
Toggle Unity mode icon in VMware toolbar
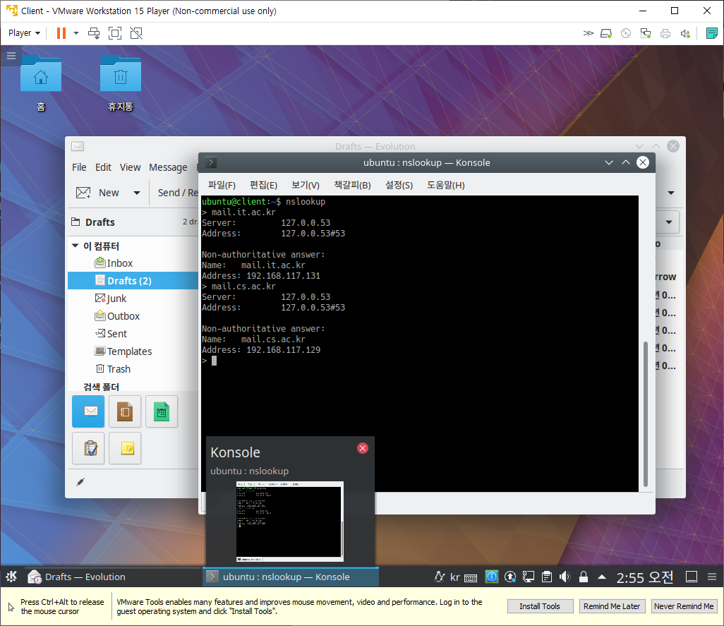coord(136,33)
